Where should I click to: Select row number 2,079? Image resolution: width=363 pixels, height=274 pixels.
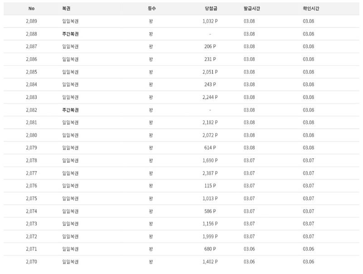pos(31,148)
